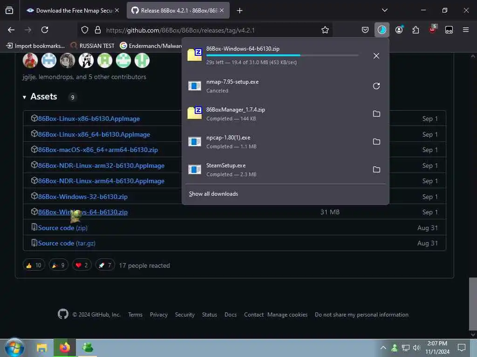Open a new tab with plus button
Viewport: 477px width, 357px height.
(240, 11)
